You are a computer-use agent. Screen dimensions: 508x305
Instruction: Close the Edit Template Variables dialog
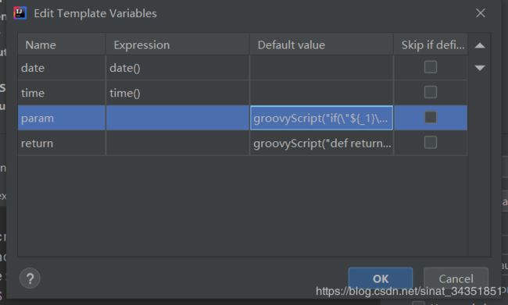click(x=481, y=13)
